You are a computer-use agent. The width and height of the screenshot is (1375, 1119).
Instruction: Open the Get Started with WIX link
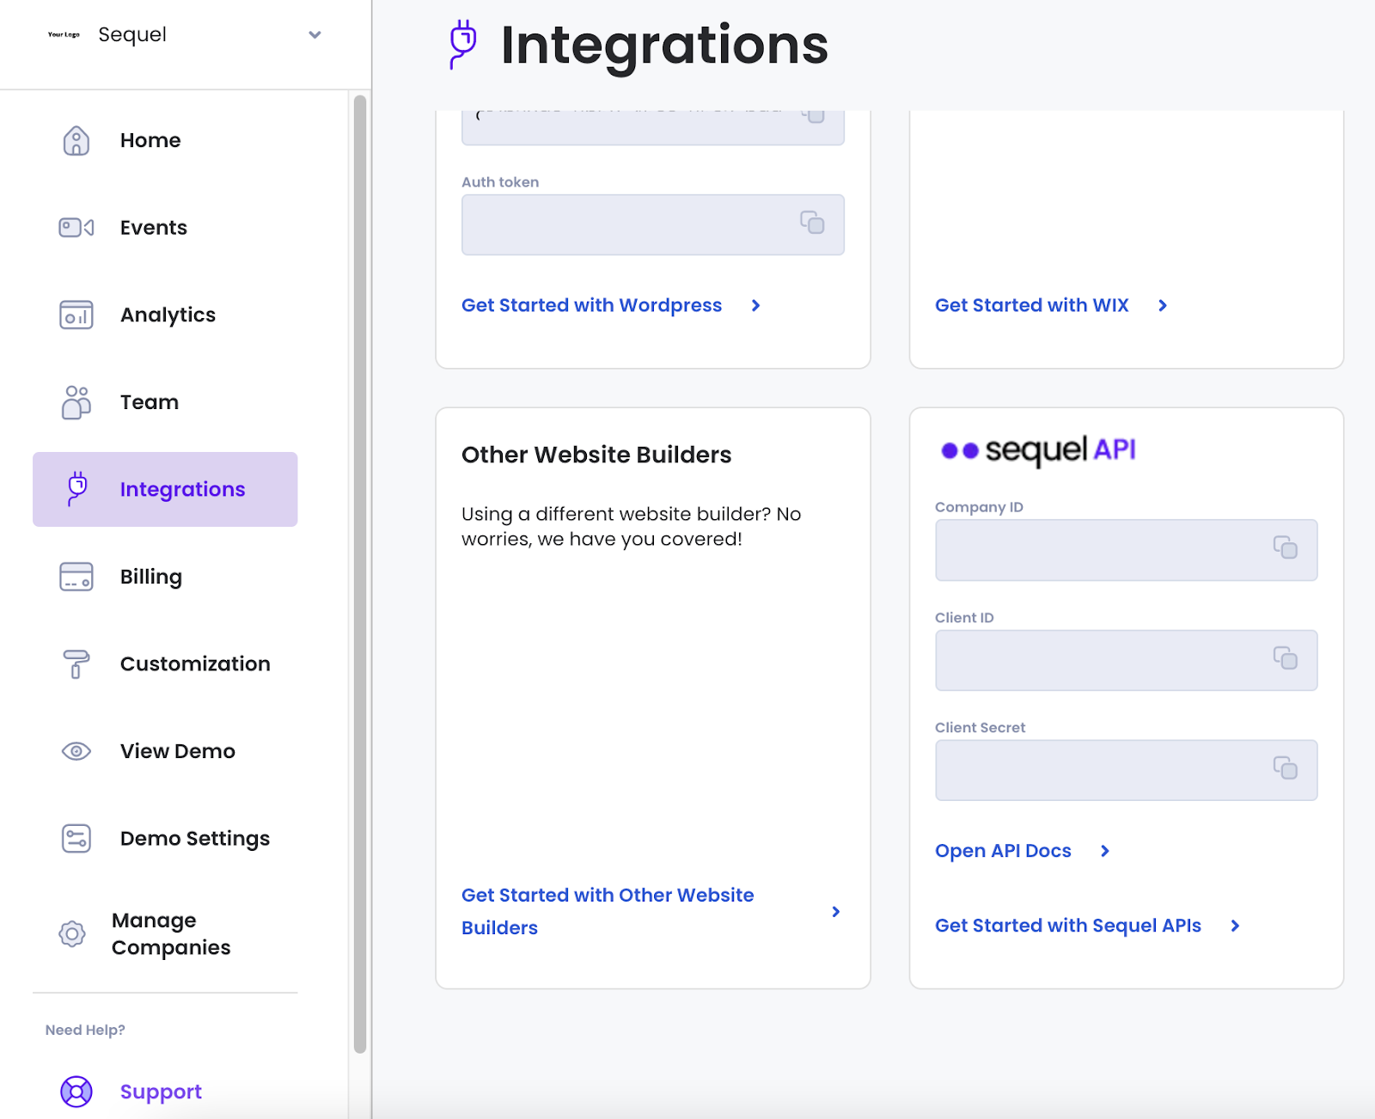tap(1032, 305)
